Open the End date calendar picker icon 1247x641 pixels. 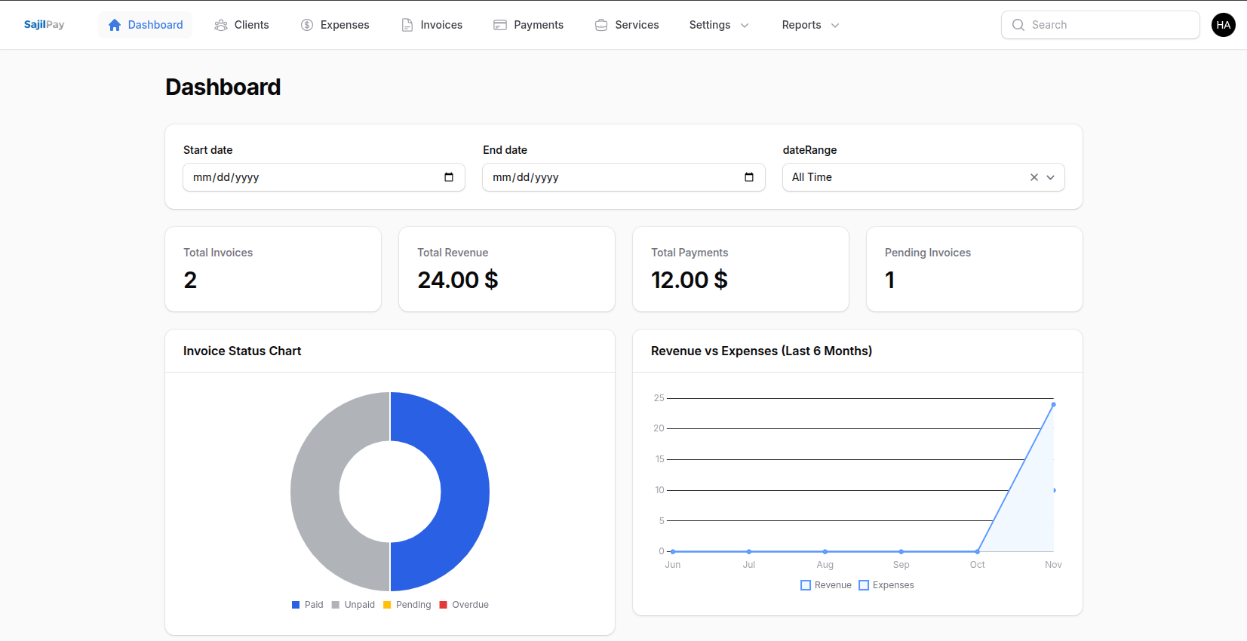[x=749, y=177]
